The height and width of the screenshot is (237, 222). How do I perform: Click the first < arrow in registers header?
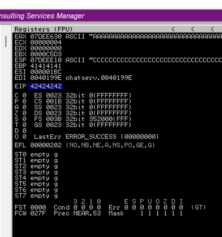point(173,29)
